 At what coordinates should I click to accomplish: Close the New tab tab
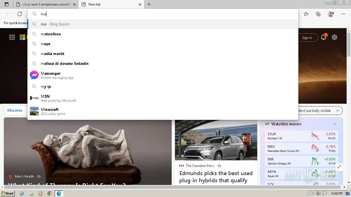click(140, 4)
